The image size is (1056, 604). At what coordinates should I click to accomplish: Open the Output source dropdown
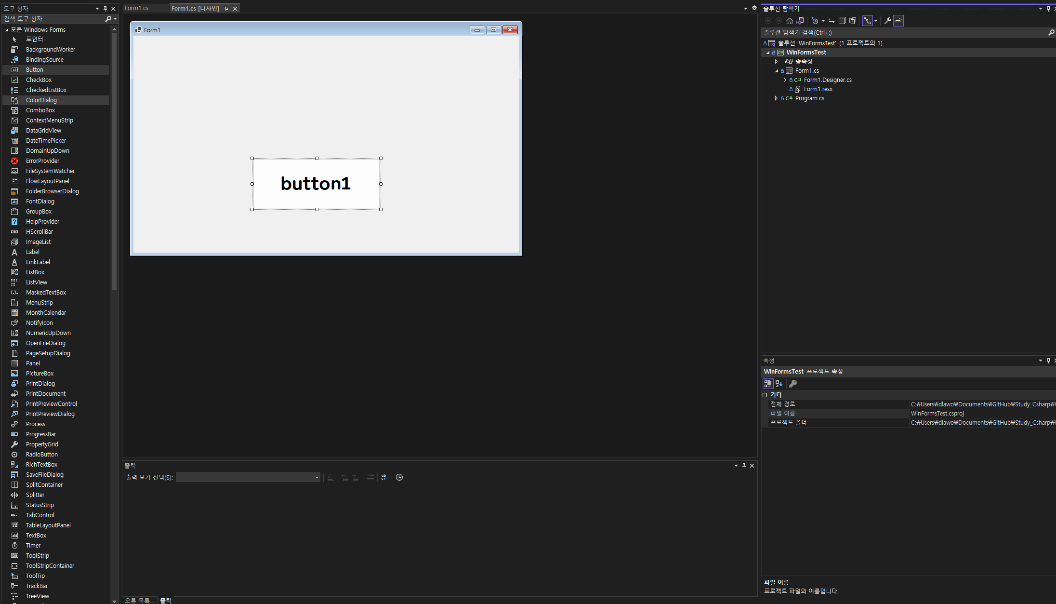point(317,477)
